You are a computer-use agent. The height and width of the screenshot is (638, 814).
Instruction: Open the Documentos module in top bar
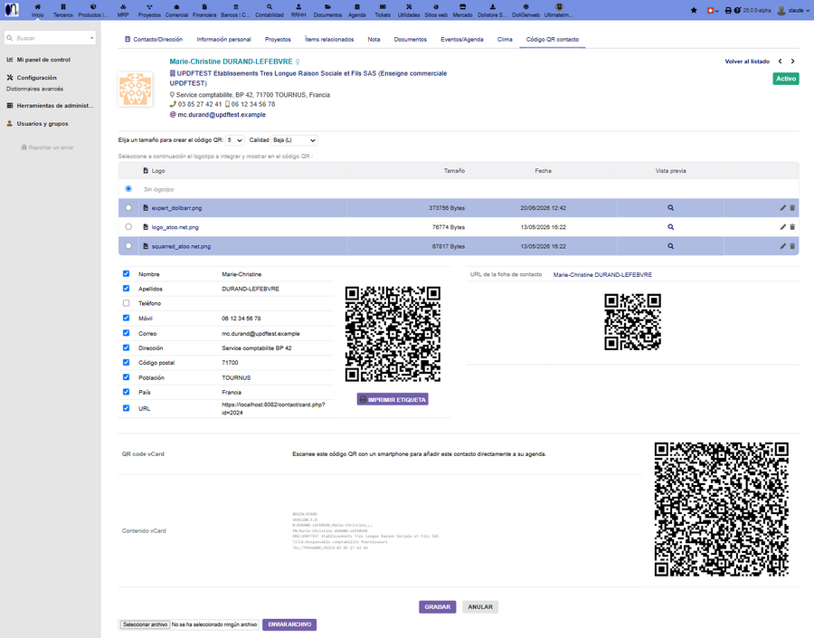327,7
